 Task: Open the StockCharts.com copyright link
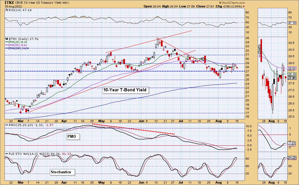232,3
